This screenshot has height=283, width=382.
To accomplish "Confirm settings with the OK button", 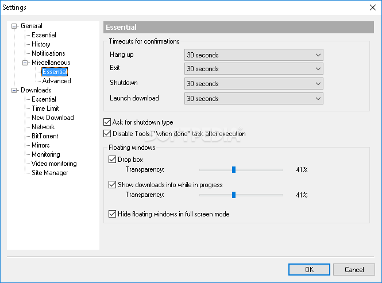I will [x=310, y=270].
